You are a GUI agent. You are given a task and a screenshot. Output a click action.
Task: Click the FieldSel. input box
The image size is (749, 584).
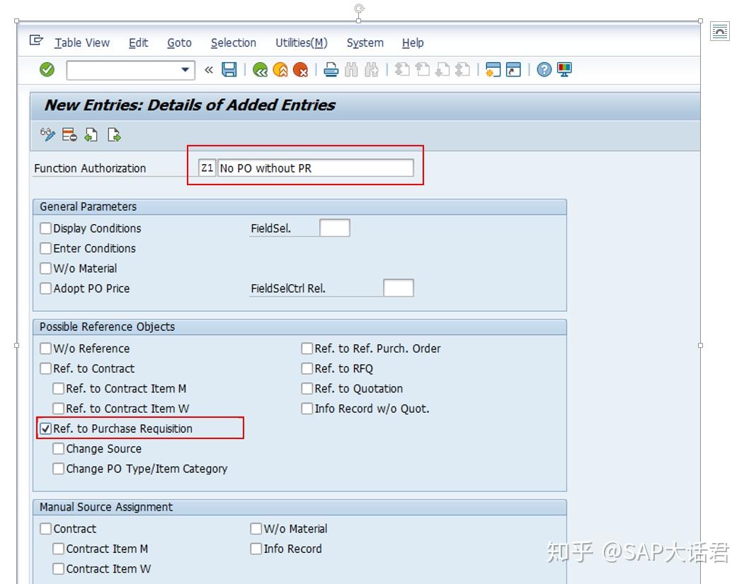tap(334, 228)
